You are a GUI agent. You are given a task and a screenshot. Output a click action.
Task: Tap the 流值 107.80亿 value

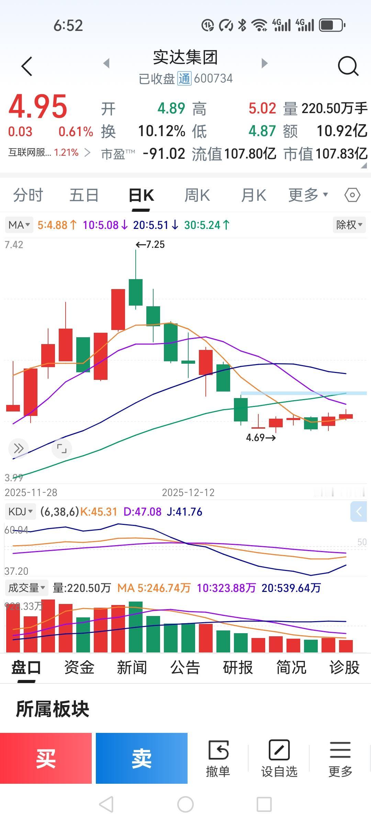click(x=250, y=154)
